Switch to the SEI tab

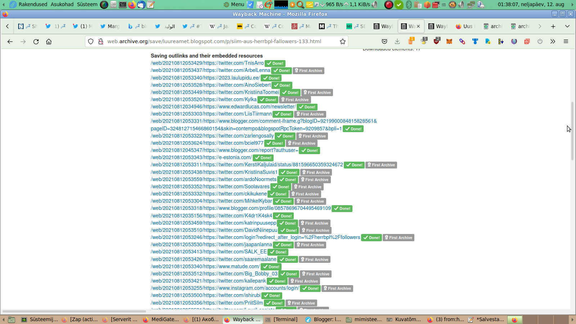coord(356,26)
